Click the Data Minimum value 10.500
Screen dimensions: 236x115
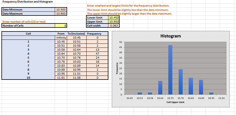pos(61,10)
